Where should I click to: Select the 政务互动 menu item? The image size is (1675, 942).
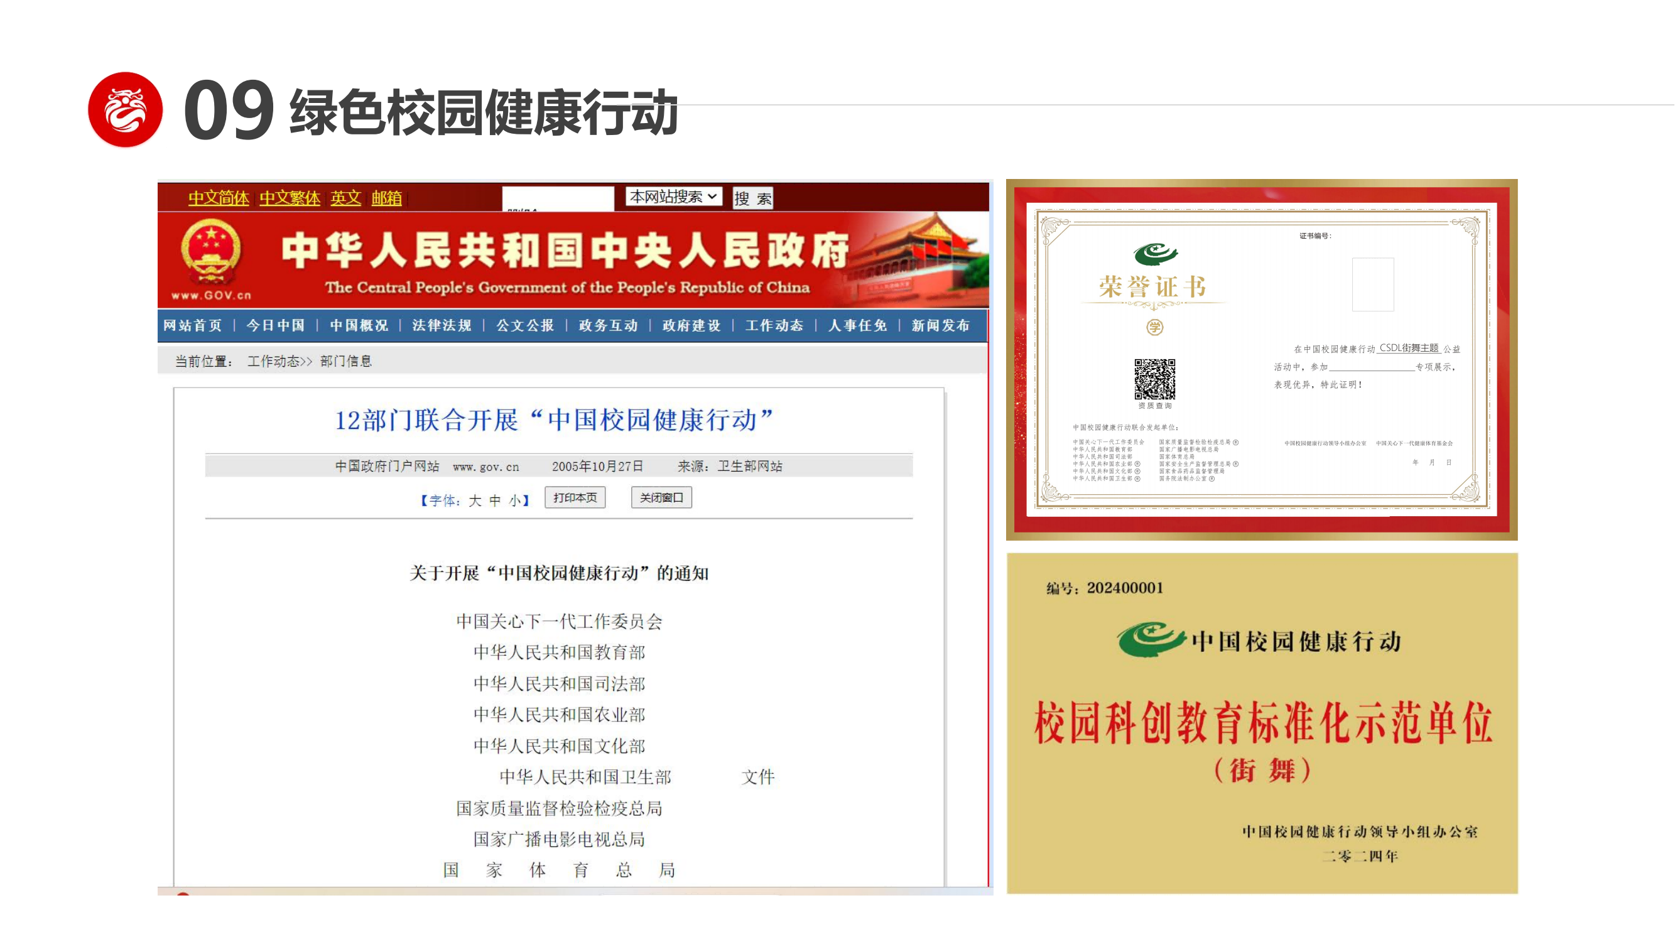click(609, 325)
